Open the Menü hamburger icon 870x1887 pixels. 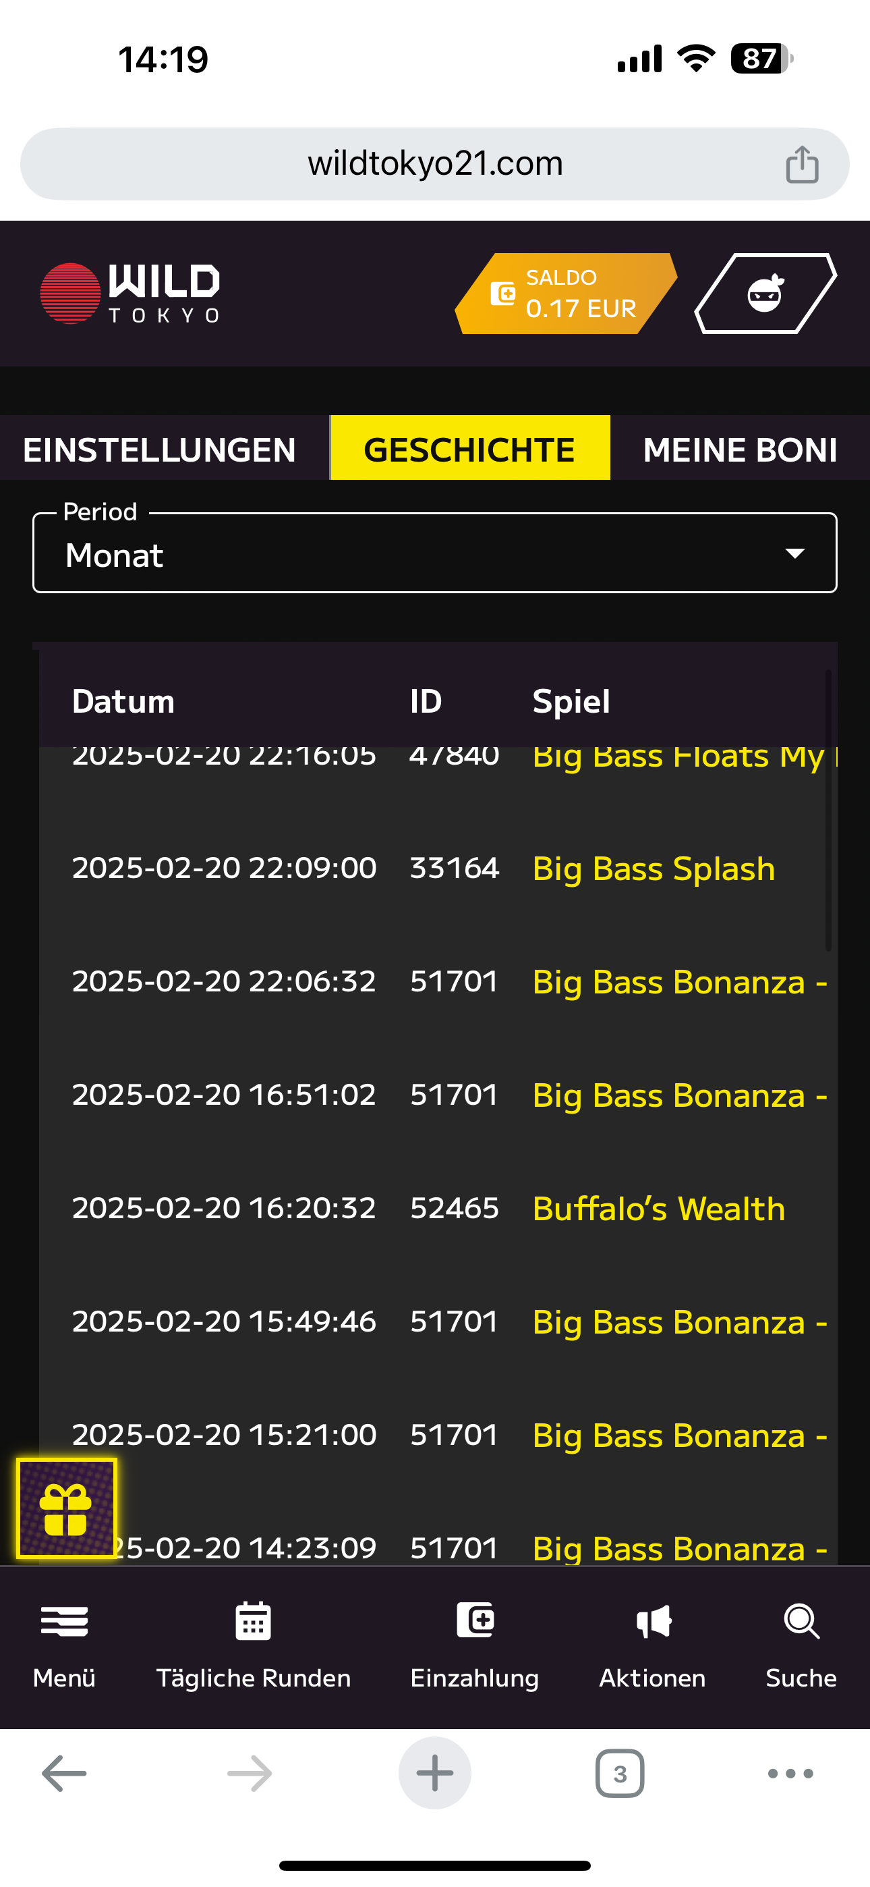(65, 1621)
